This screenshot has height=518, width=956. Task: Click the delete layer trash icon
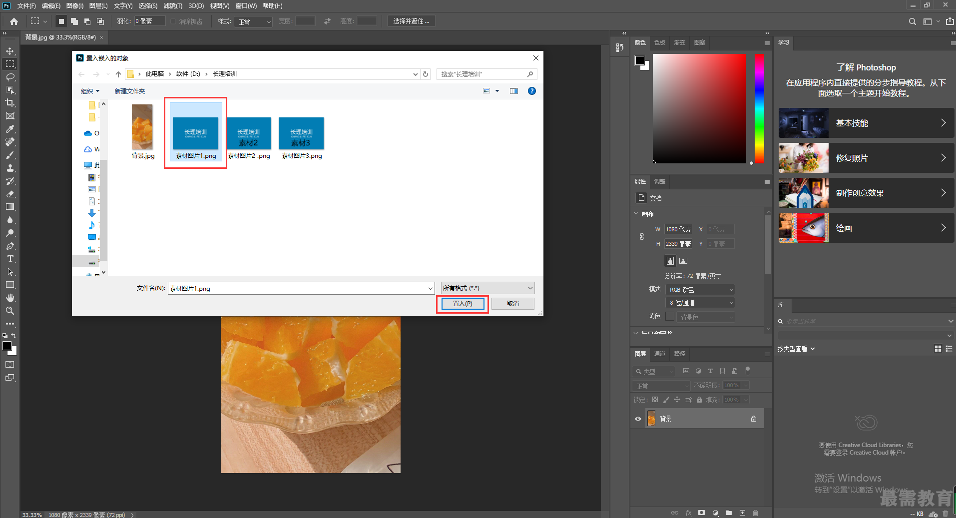coord(755,513)
